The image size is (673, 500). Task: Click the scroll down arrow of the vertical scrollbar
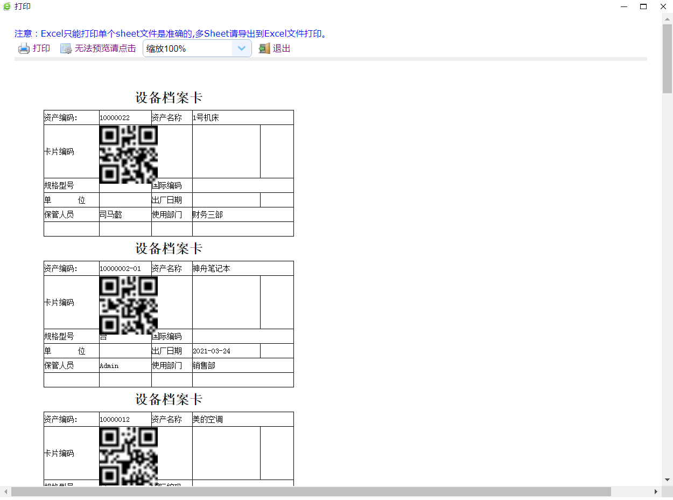click(667, 480)
